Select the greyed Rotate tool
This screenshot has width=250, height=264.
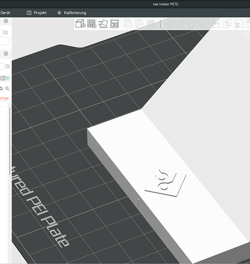[181, 24]
